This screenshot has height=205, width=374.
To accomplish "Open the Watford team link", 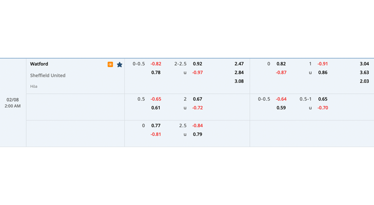I will (x=39, y=64).
